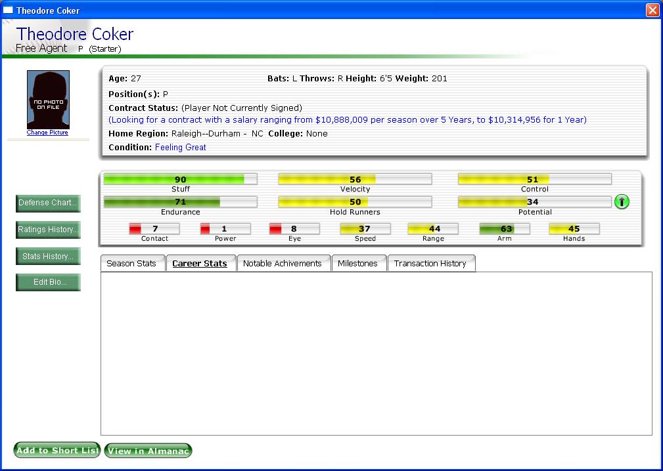This screenshot has height=471, width=663.
Task: Add player to Short List
Action: [57, 450]
